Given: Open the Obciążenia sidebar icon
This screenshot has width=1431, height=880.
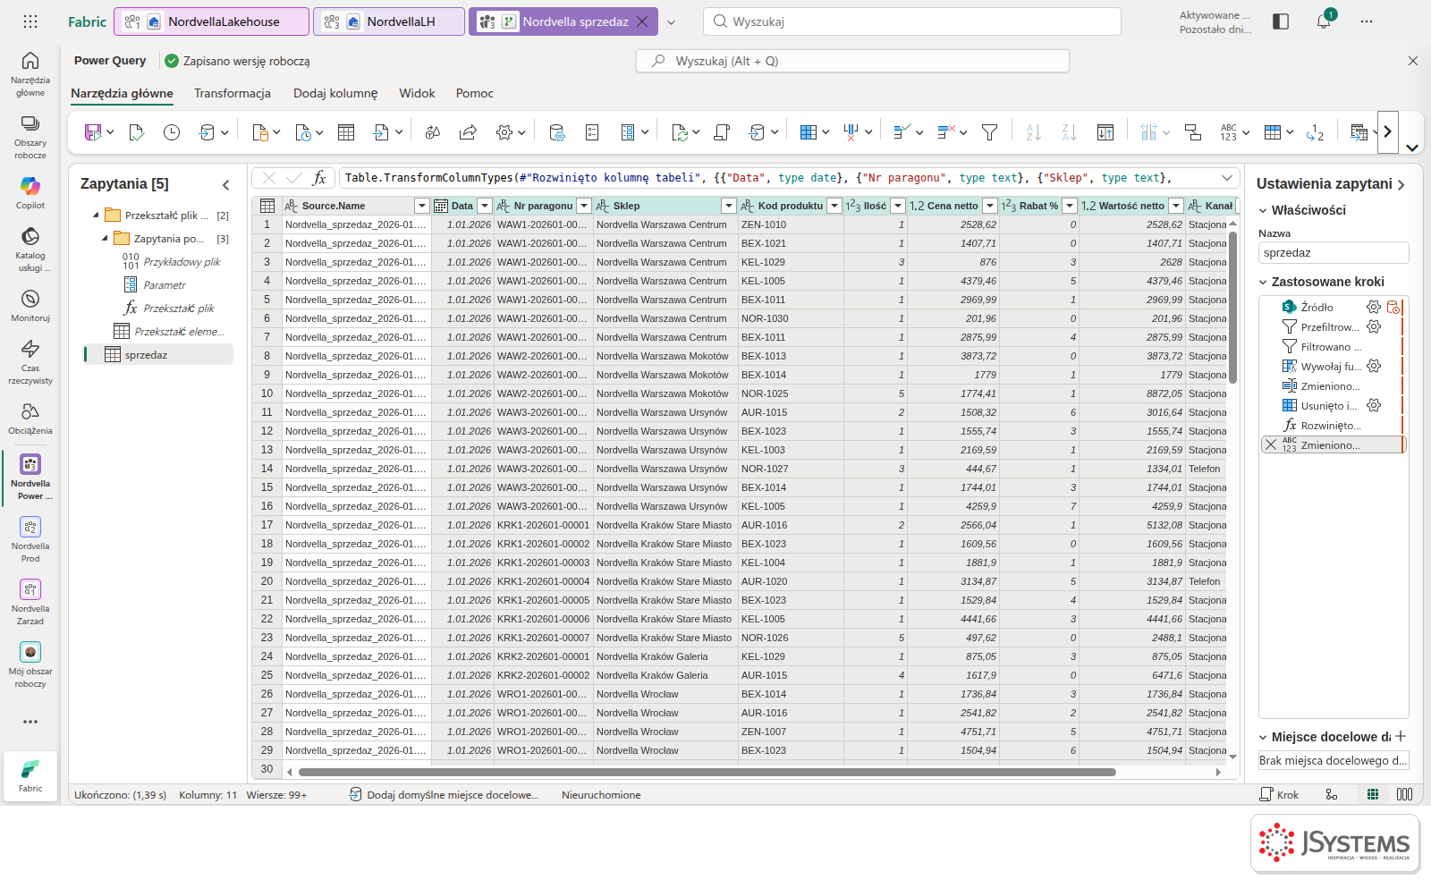Looking at the screenshot, I should [30, 418].
